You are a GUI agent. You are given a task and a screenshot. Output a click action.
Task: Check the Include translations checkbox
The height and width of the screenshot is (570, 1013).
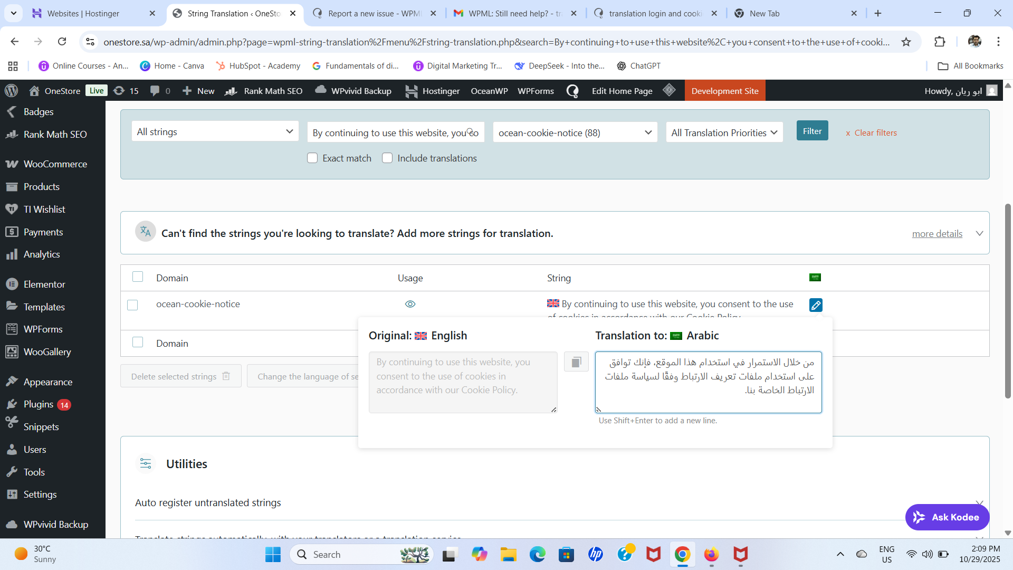pyautogui.click(x=387, y=158)
